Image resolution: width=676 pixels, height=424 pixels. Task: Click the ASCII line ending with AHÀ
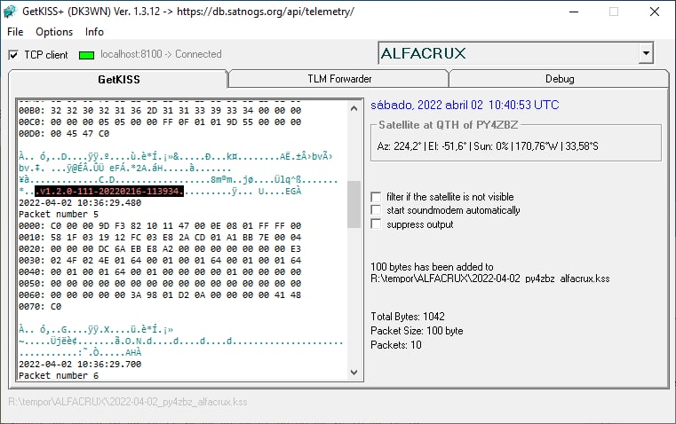tap(80, 352)
